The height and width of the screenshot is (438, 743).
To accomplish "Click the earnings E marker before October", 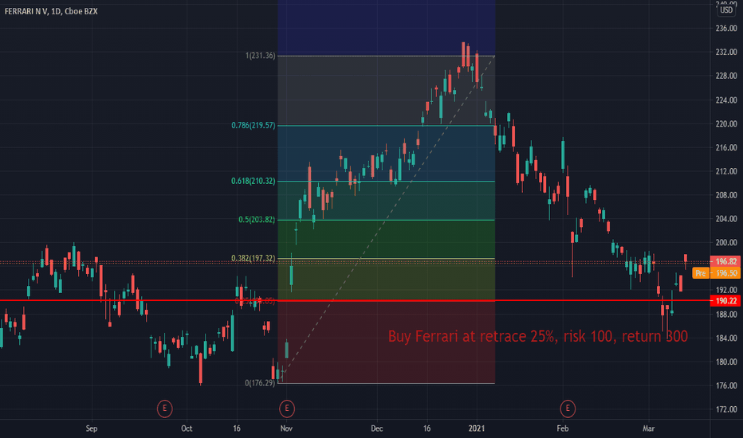I will (164, 409).
